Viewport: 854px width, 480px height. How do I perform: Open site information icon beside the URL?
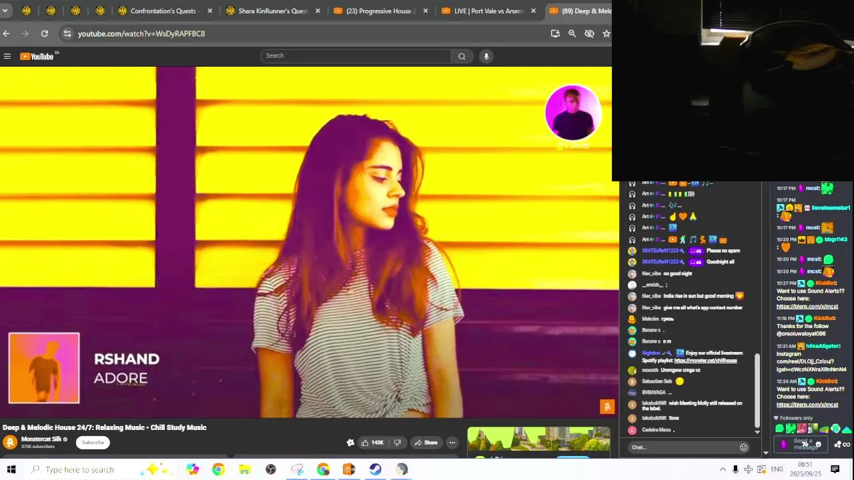[67, 33]
